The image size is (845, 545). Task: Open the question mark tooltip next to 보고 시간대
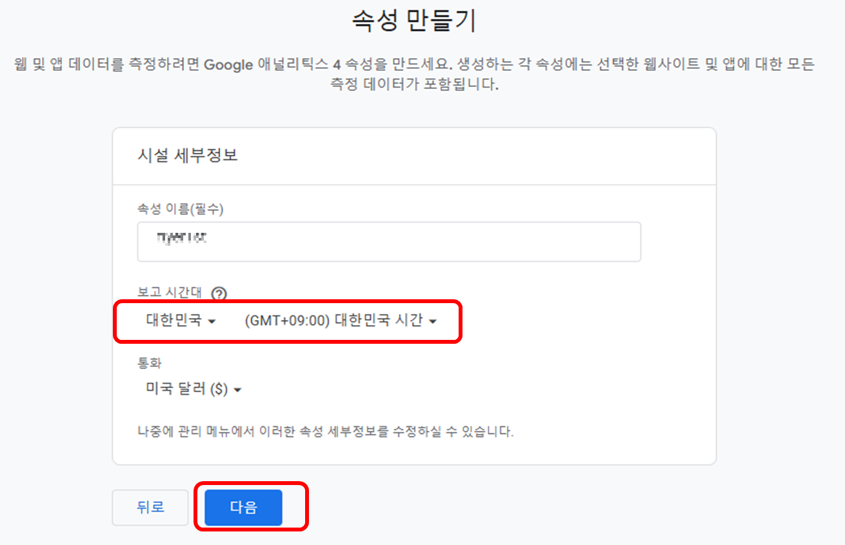pyautogui.click(x=219, y=292)
